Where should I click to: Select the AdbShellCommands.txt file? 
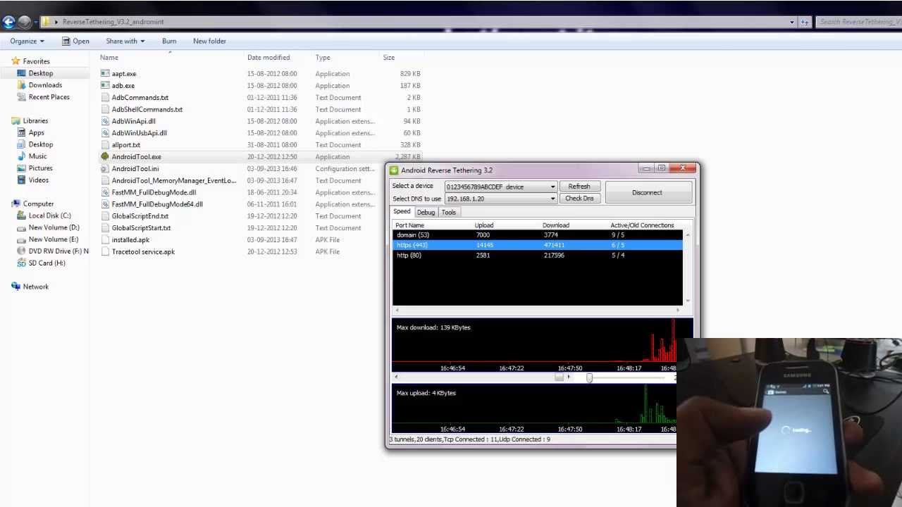147,110
